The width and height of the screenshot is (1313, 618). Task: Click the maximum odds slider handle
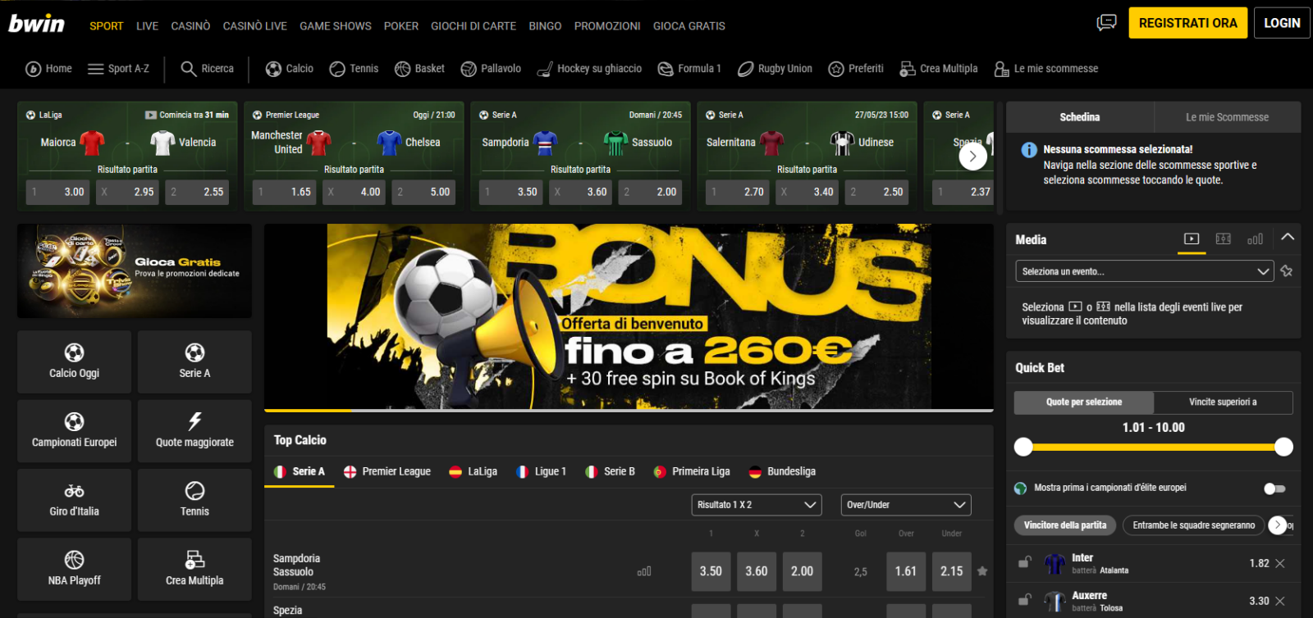1284,447
